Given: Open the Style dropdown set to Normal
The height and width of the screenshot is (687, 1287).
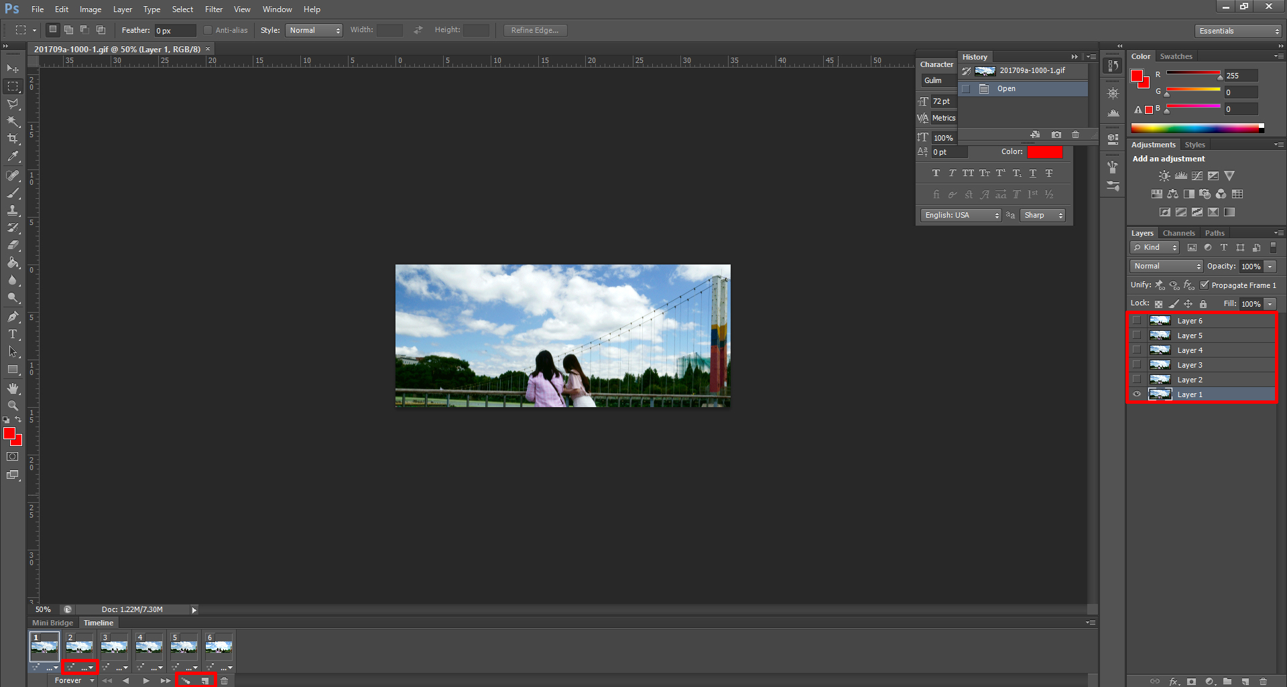Looking at the screenshot, I should [x=314, y=30].
